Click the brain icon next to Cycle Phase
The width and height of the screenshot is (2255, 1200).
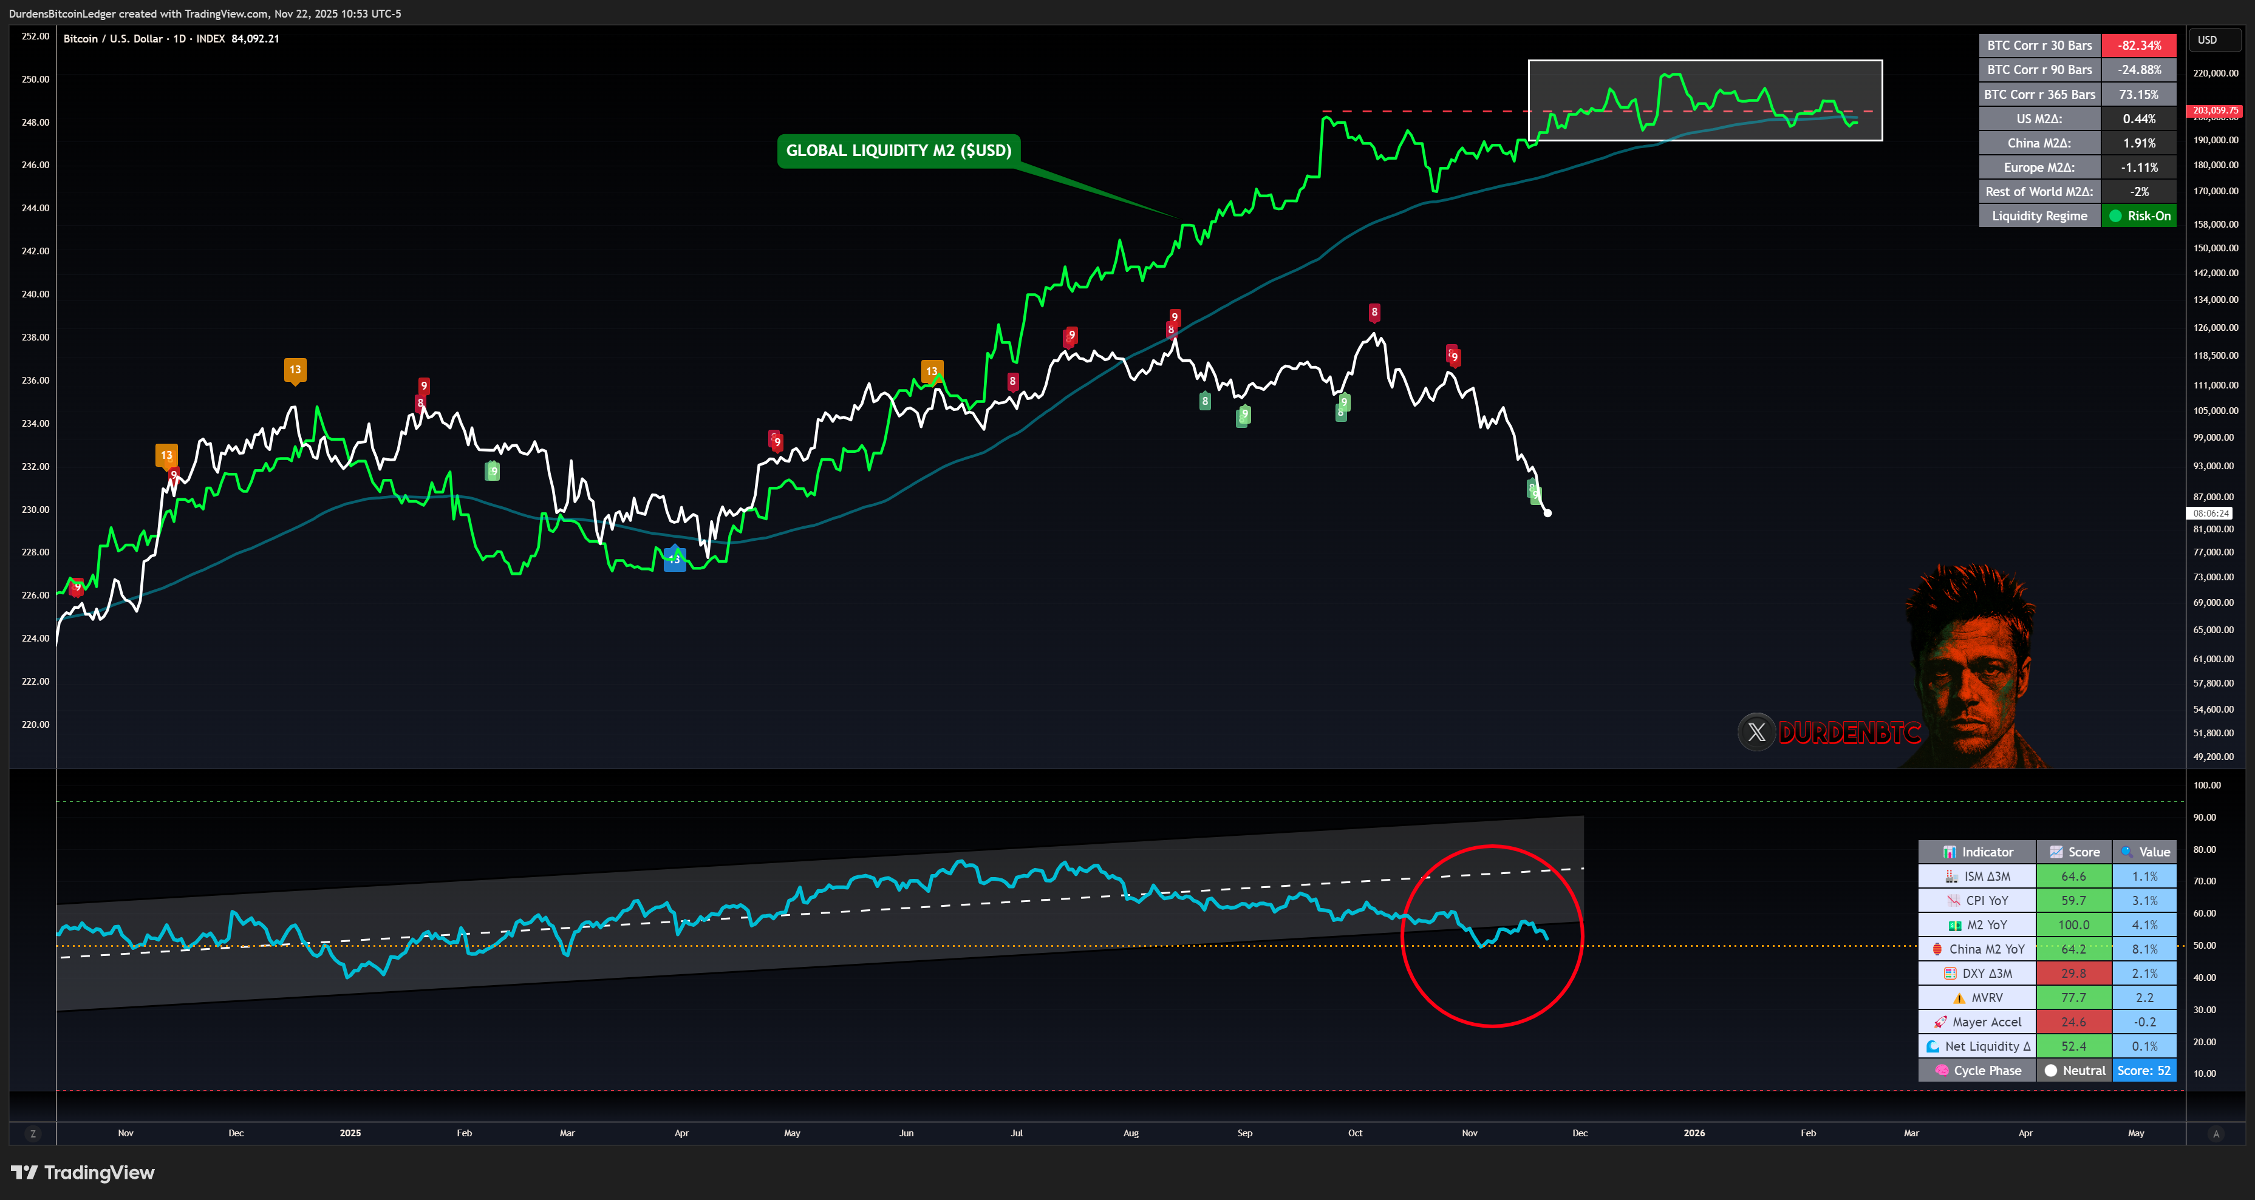(x=1942, y=1071)
